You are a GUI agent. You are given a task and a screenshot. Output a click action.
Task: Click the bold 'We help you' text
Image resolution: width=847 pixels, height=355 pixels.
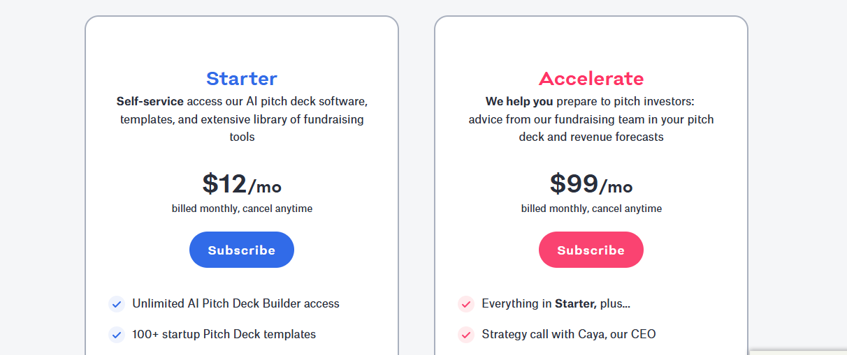(519, 101)
